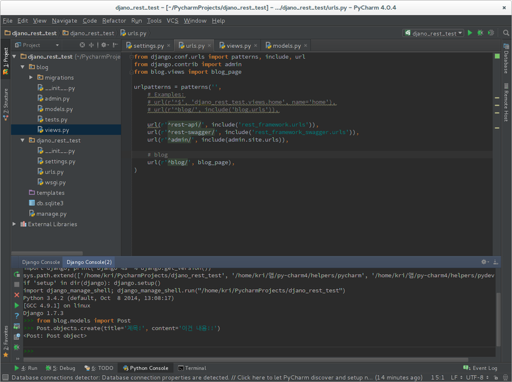512x382 pixels.
Task: Select admin.py in the project tree
Action: click(x=57, y=98)
